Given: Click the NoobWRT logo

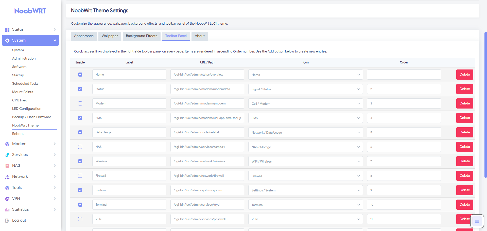Looking at the screenshot, I should tap(30, 11).
